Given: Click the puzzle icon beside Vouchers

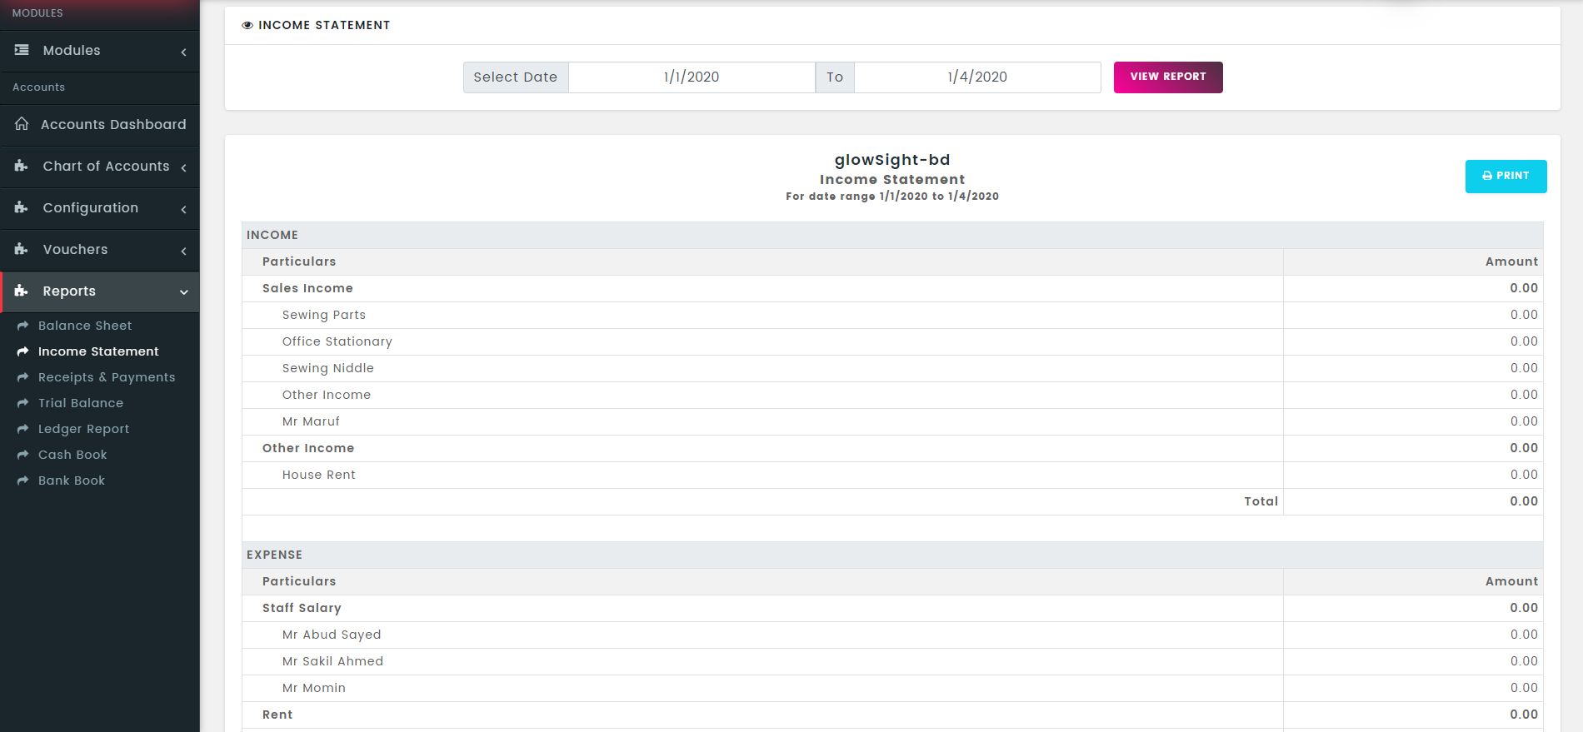Looking at the screenshot, I should pyautogui.click(x=22, y=249).
